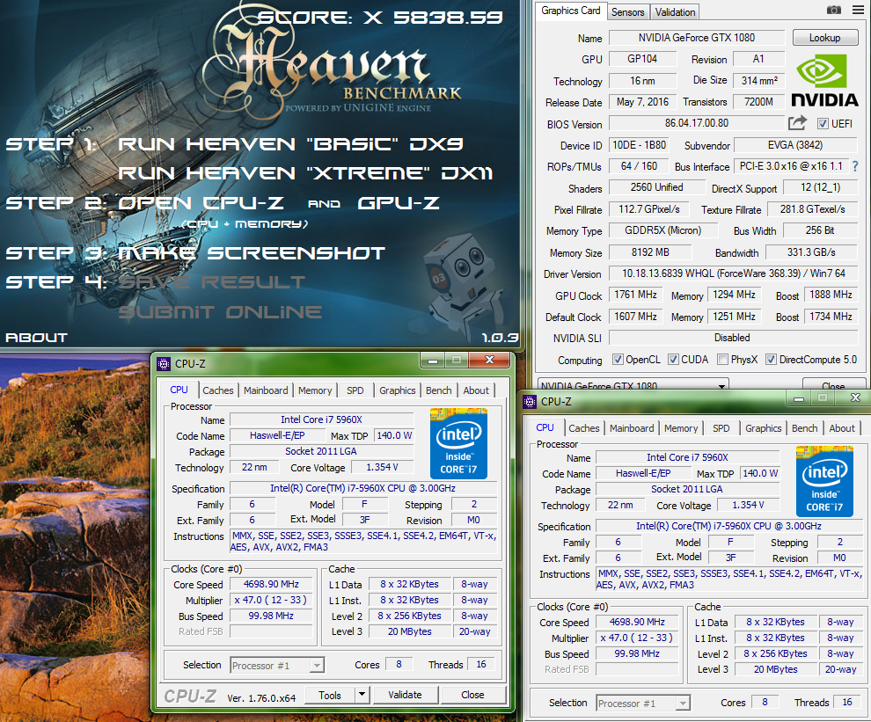Viewport: 871px width, 722px height.
Task: Click the BIOS export share icon
Action: [797, 123]
